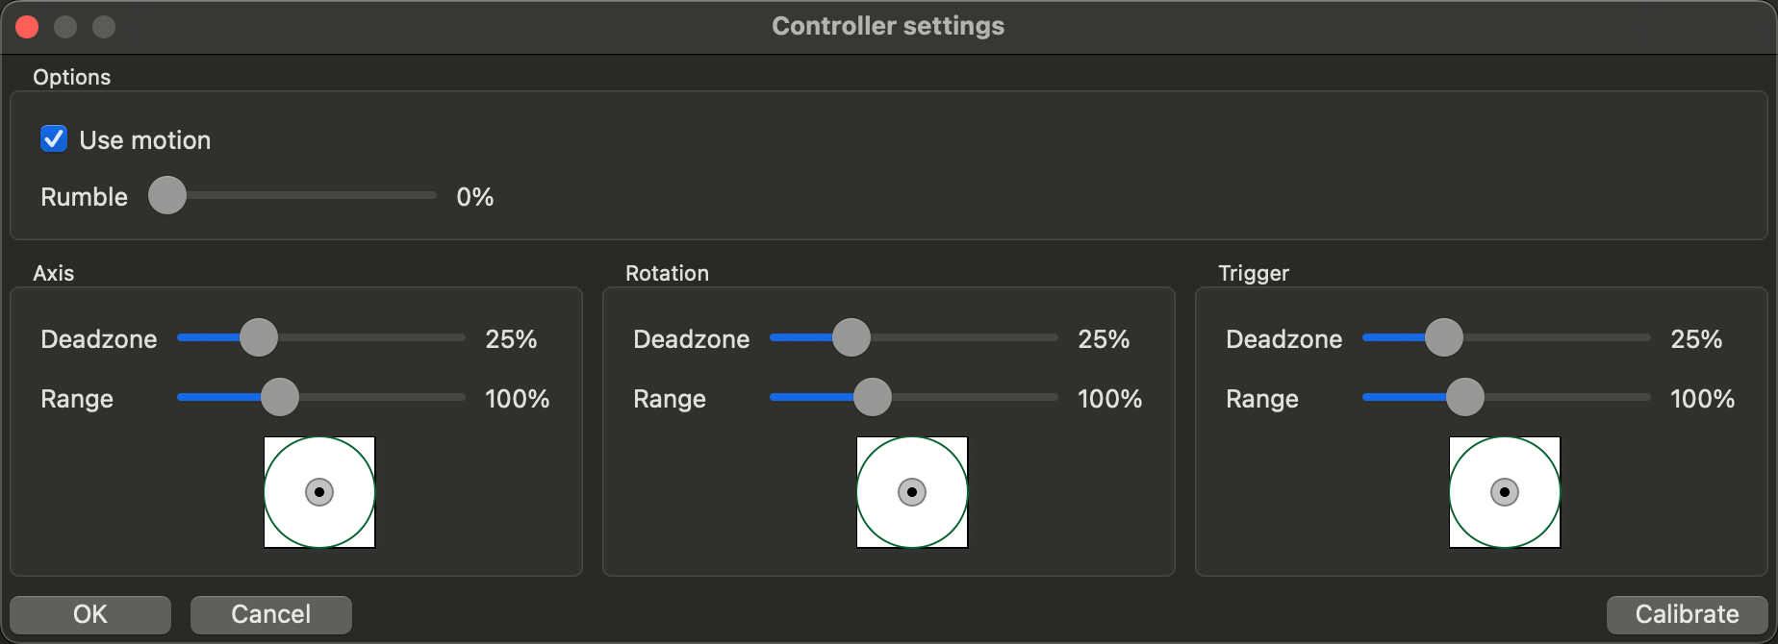Click the Axis stick position indicator
The image size is (1778, 644).
pos(318,491)
